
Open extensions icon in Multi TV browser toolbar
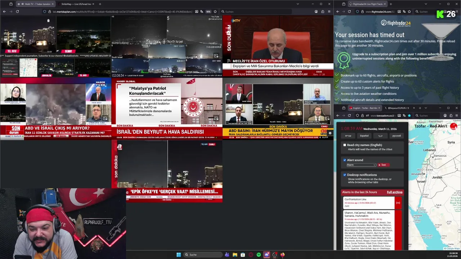click(x=323, y=12)
